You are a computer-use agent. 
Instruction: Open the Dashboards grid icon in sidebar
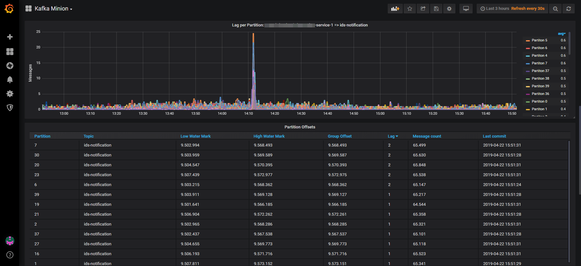[10, 52]
